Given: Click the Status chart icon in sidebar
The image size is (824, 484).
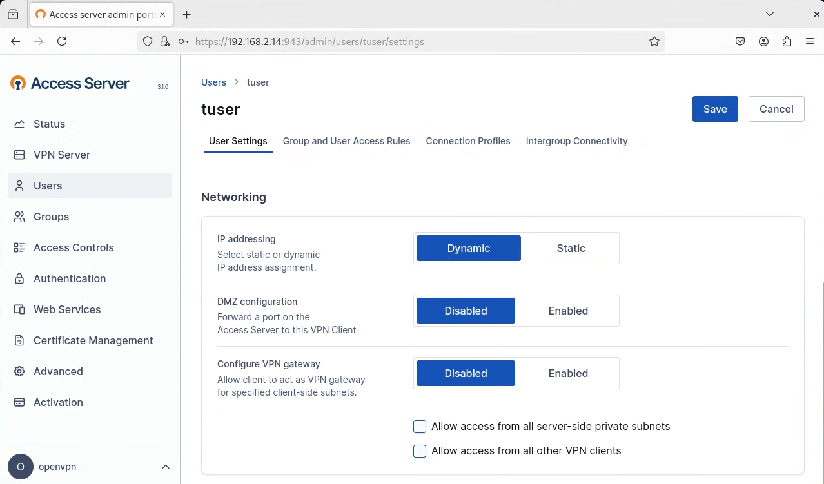Looking at the screenshot, I should pos(19,124).
